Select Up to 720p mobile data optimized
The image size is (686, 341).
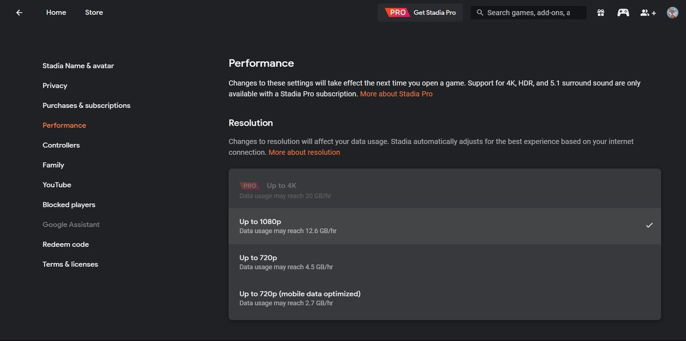445,298
